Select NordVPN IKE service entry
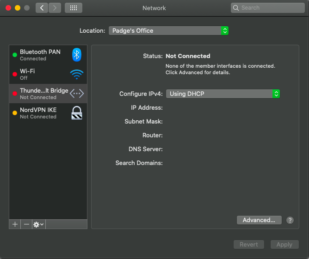The height and width of the screenshot is (259, 309). (48, 113)
